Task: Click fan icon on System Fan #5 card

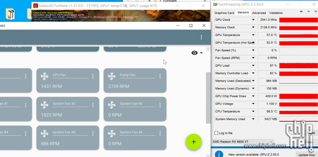Action: (45, 134)
